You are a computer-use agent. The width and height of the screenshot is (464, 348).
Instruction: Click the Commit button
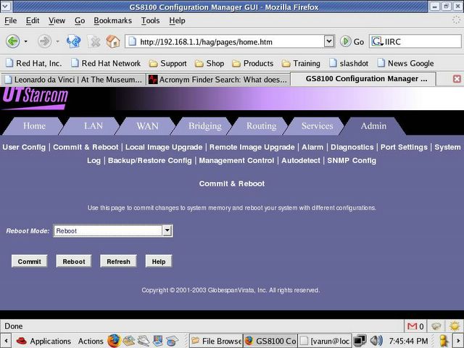29,261
